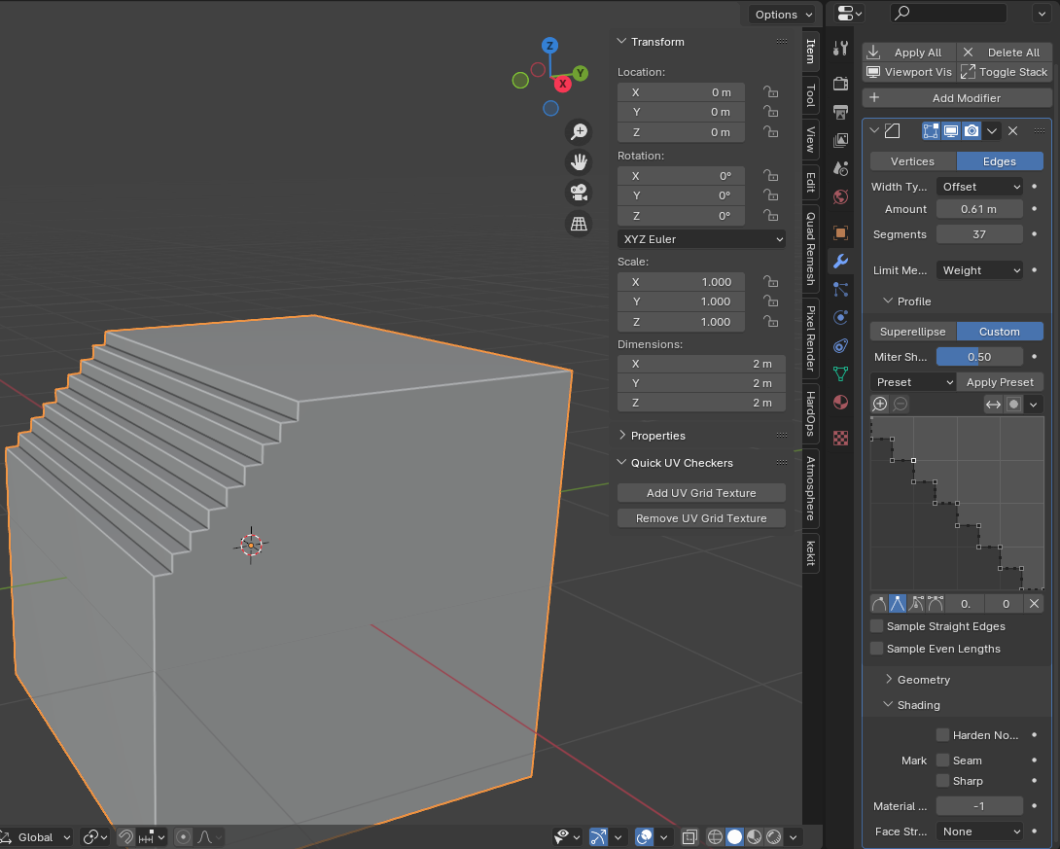Toggle camera view icon
The height and width of the screenshot is (849, 1060).
point(579,193)
